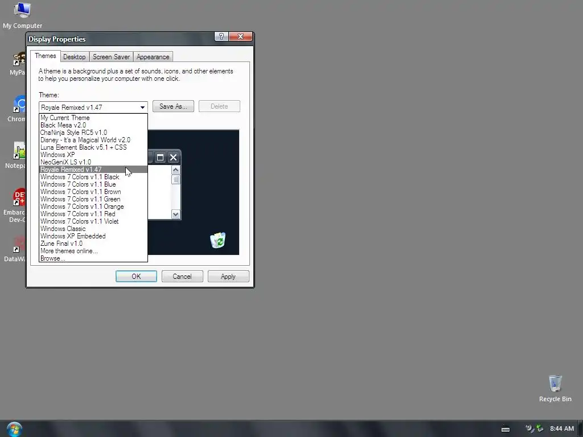
Task: Select Windows 7 Colors v1.1 Violet
Action: (x=93, y=221)
